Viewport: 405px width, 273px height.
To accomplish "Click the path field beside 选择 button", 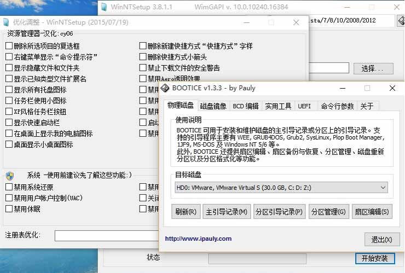I will [x=329, y=68].
